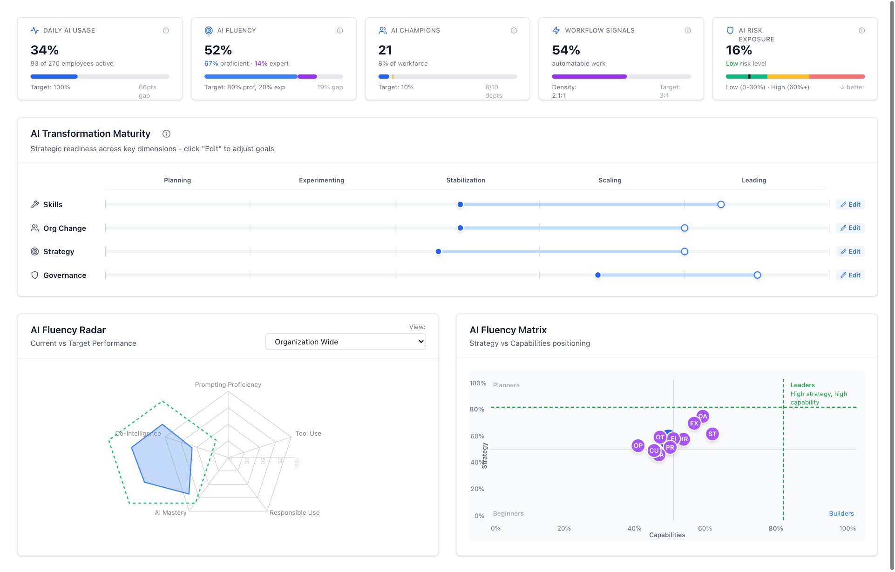Click the PR bubble in Fluency Matrix
895x572 pixels.
(670, 448)
